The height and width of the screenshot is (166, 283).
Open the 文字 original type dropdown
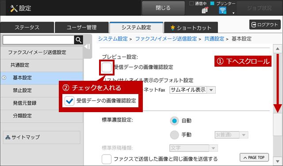click(x=194, y=148)
